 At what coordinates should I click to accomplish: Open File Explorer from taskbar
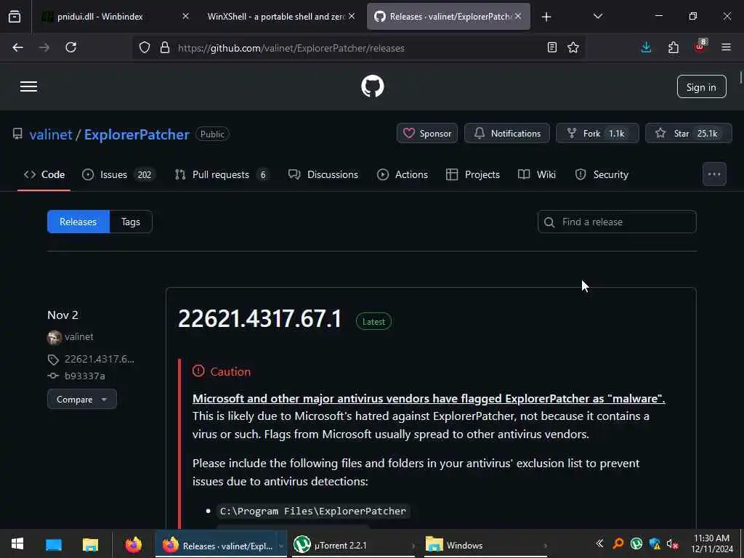(90, 545)
